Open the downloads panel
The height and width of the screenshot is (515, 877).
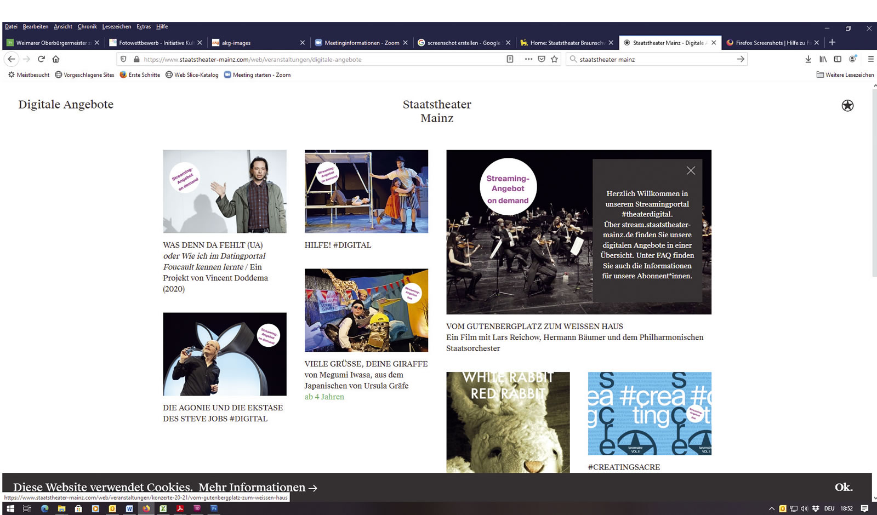tap(808, 59)
